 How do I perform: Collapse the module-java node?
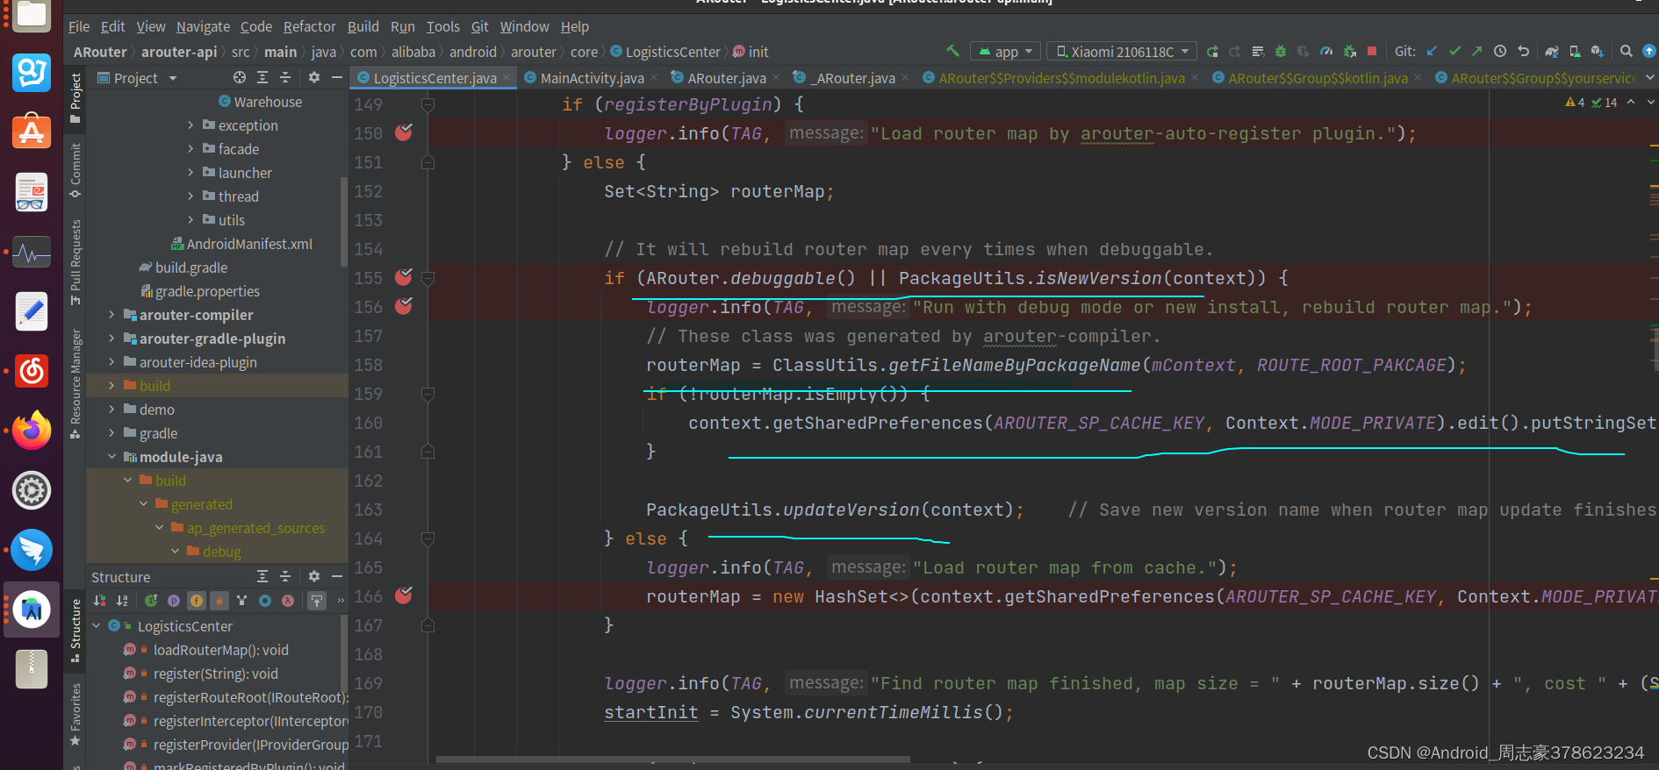coord(111,457)
